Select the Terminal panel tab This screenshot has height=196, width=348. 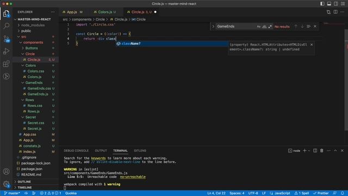(120, 151)
